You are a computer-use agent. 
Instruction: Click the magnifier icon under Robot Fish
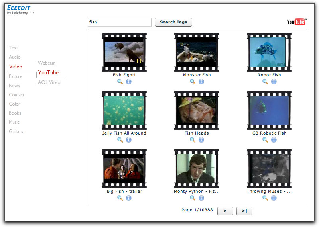265,82
